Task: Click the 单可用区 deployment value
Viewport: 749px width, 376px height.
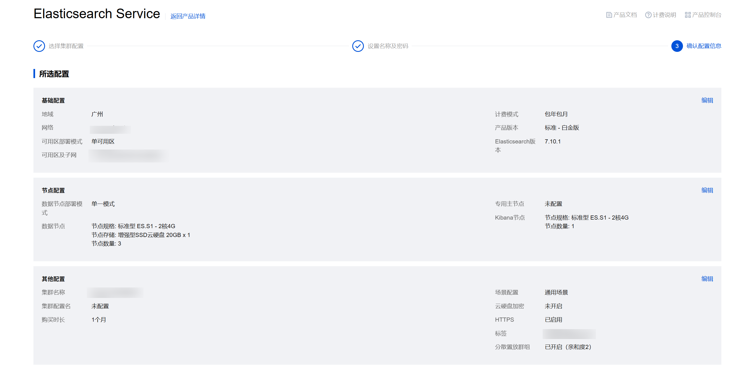Action: point(103,142)
